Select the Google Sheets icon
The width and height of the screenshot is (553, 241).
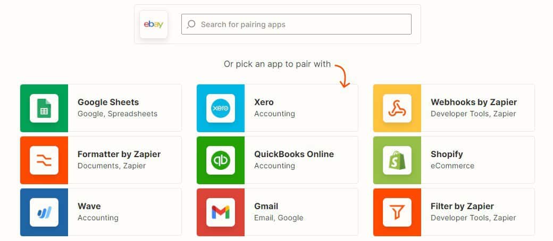click(44, 108)
